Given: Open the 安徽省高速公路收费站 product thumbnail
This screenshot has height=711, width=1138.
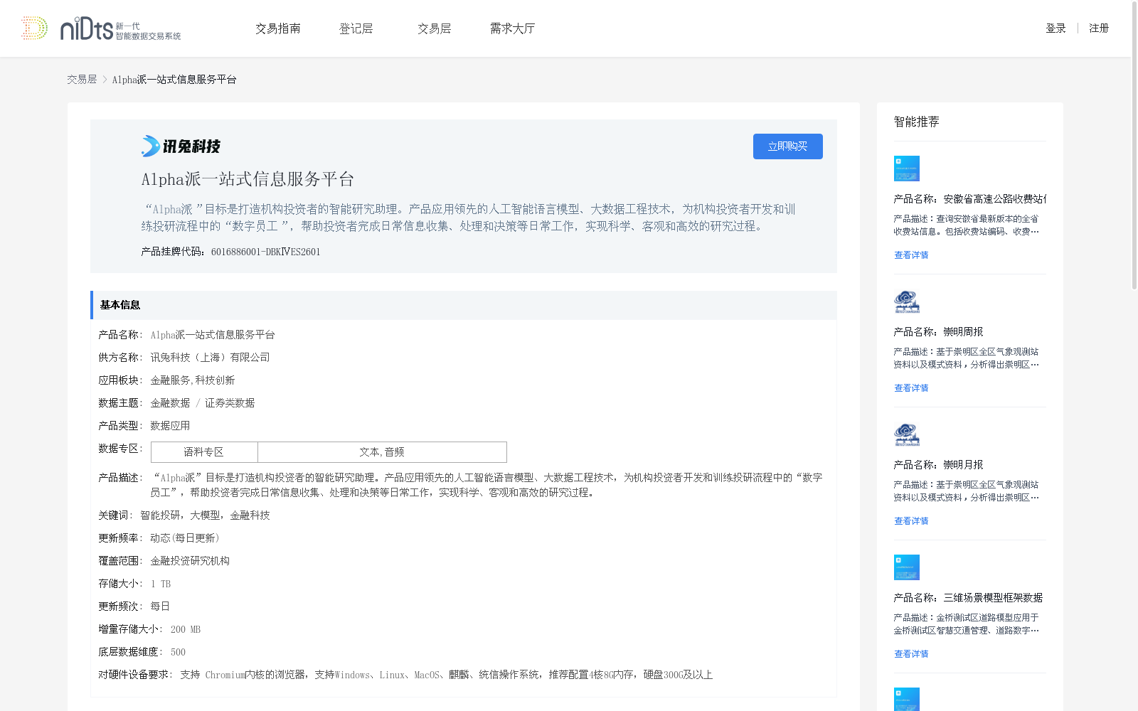Looking at the screenshot, I should pos(906,169).
